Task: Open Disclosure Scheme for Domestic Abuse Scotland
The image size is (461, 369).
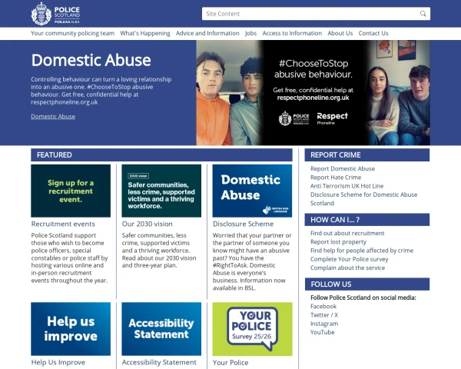Action: click(x=364, y=199)
